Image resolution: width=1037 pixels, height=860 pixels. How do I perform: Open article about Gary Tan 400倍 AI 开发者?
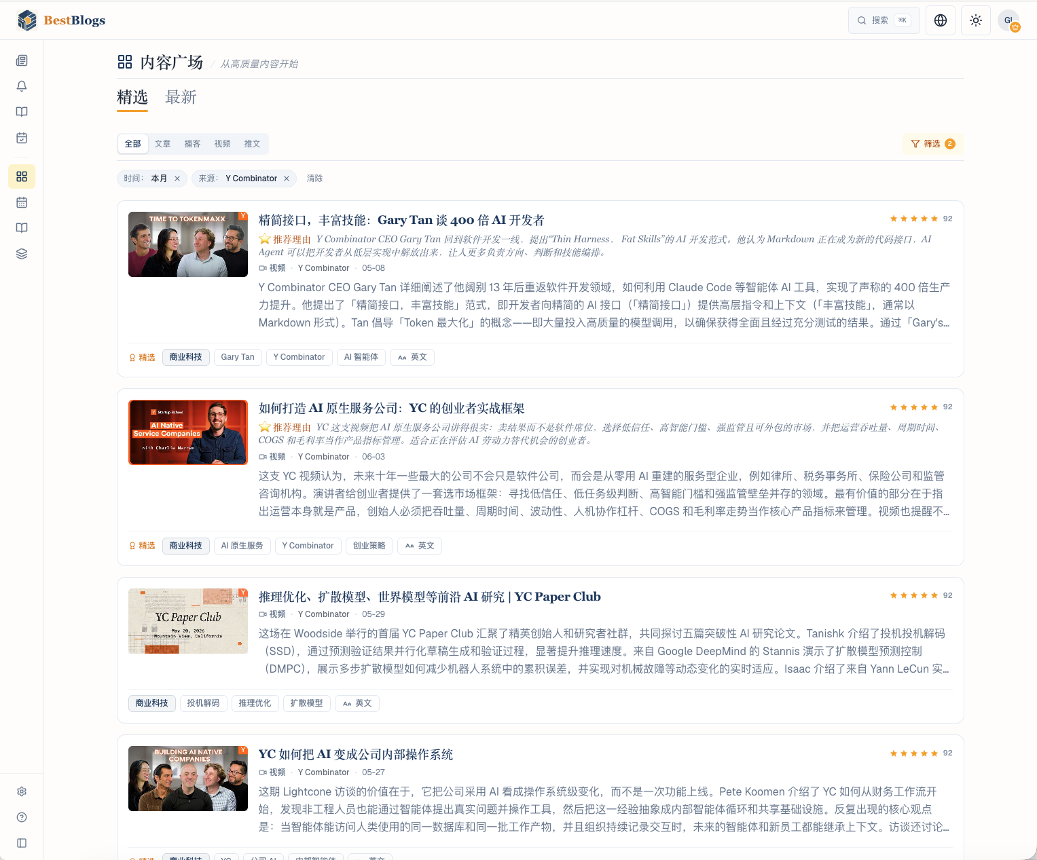(x=401, y=220)
